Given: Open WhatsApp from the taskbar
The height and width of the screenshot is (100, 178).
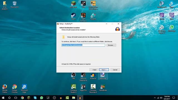Looking at the screenshot, I should [x=41, y=97].
